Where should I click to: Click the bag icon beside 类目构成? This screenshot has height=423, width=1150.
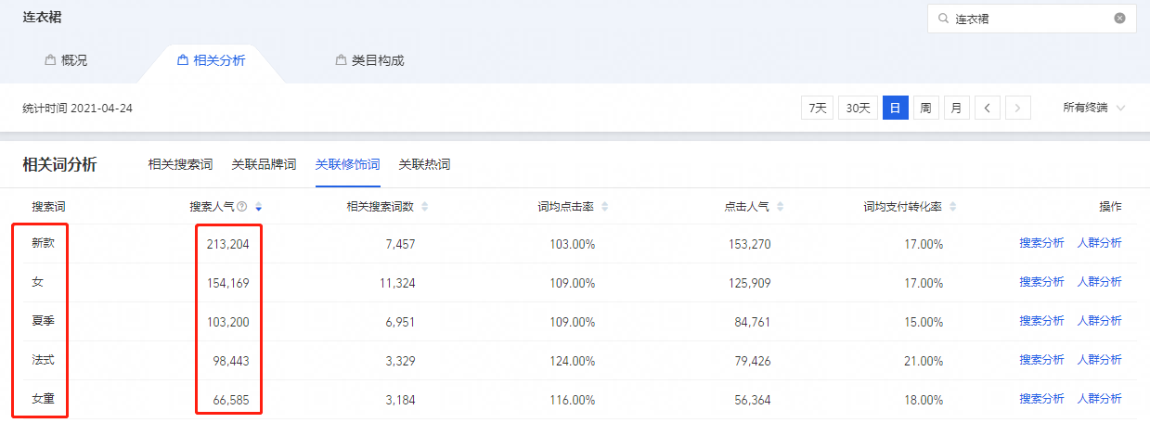(x=341, y=60)
